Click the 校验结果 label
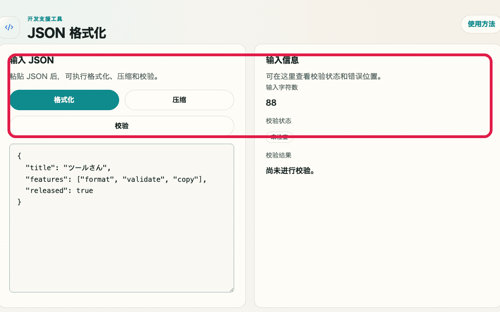The image size is (500, 312). [x=278, y=155]
